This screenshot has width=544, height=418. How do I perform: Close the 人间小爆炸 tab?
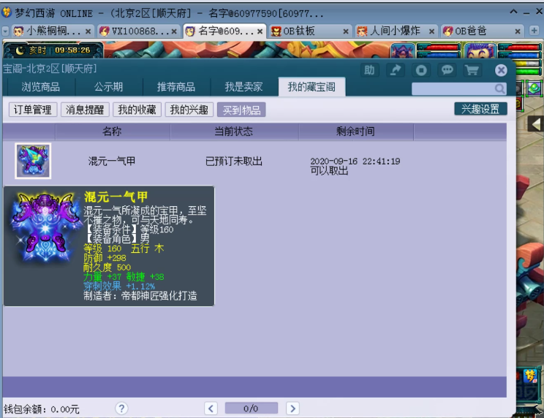pos(431,31)
